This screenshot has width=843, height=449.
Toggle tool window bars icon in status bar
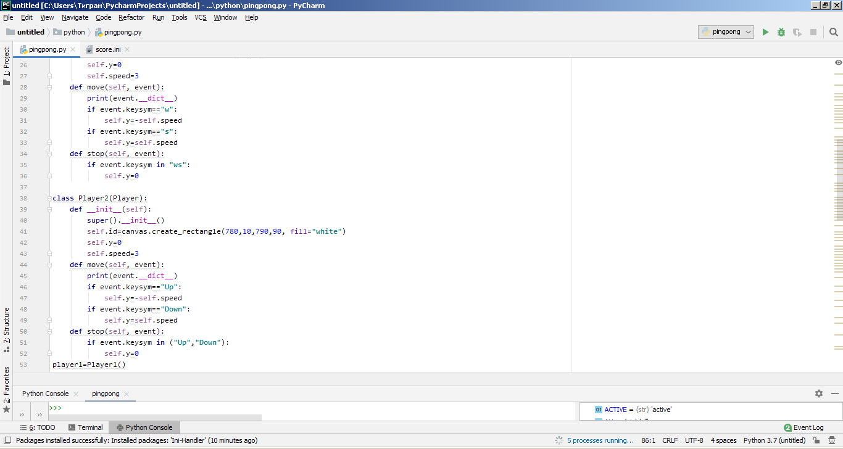[7, 440]
